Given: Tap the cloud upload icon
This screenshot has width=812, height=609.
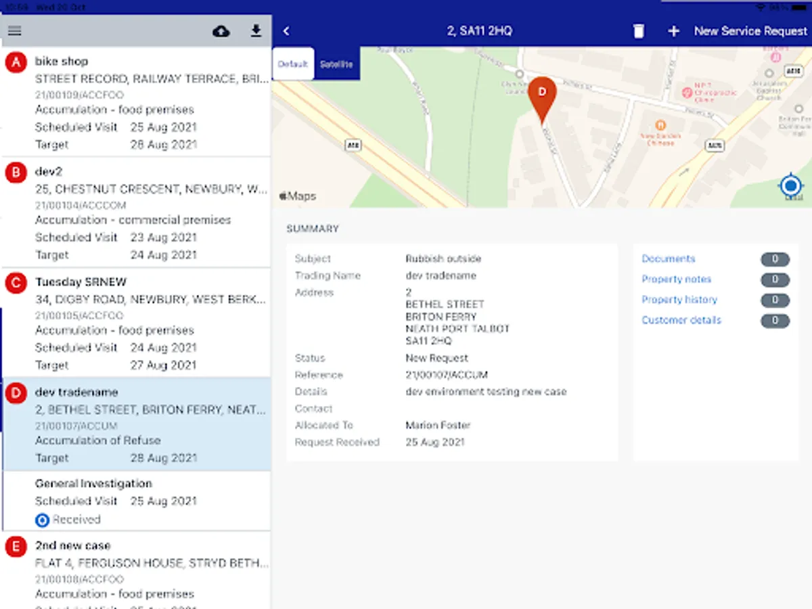Looking at the screenshot, I should coord(221,31).
